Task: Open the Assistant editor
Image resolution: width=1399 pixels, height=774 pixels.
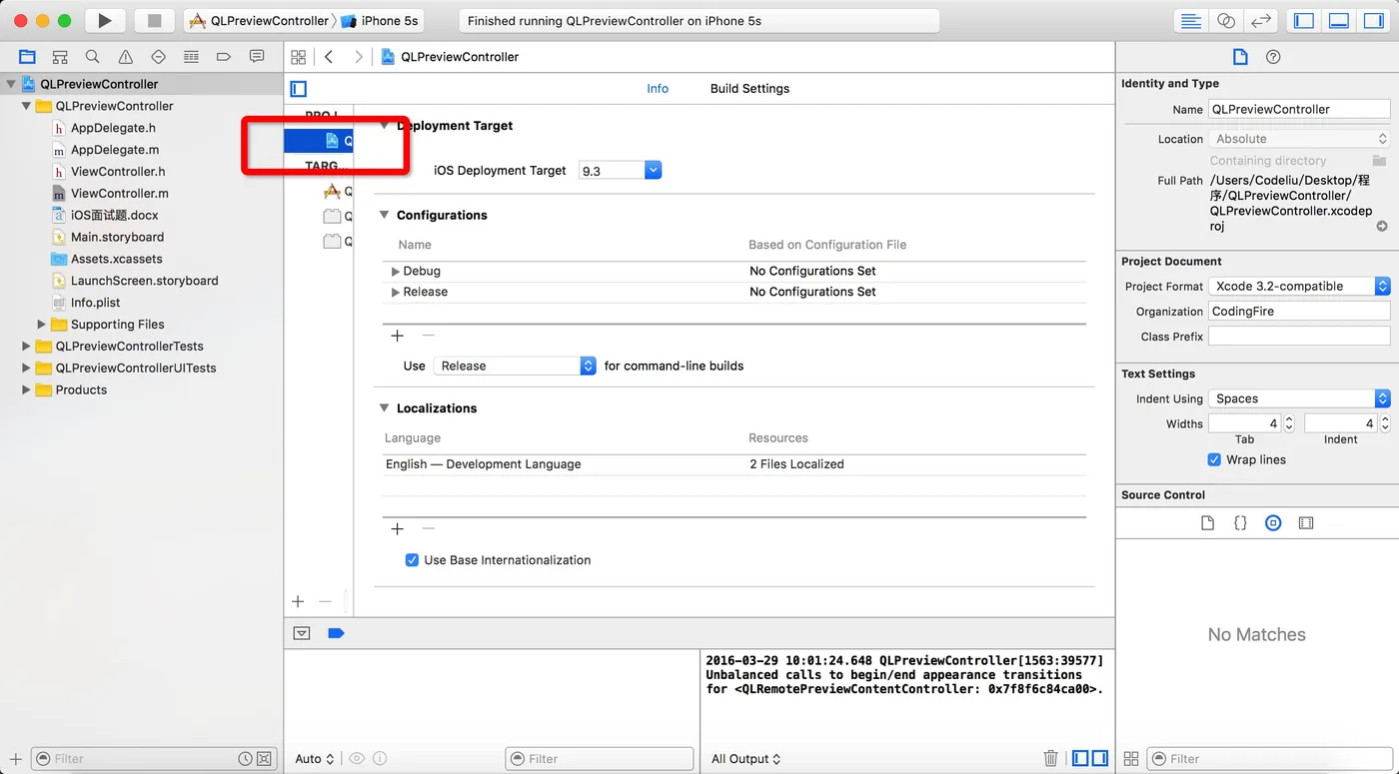Action: click(1226, 20)
